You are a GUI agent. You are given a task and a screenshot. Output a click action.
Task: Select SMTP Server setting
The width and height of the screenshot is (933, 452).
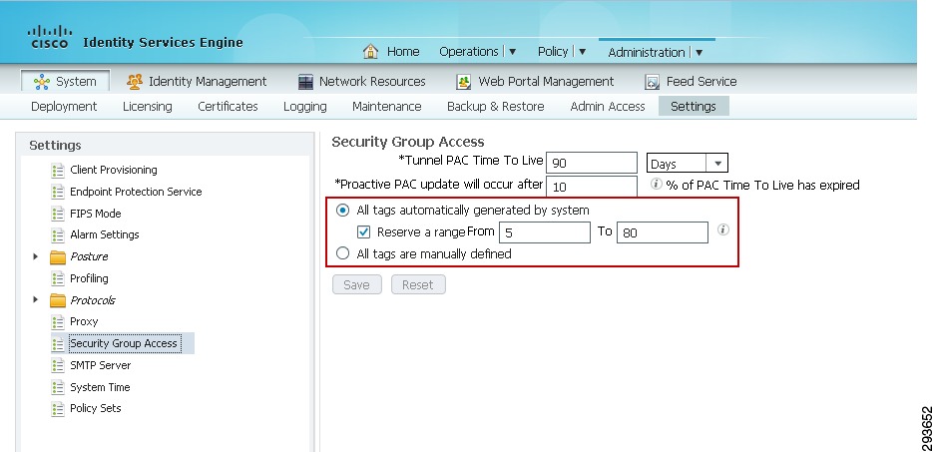101,365
